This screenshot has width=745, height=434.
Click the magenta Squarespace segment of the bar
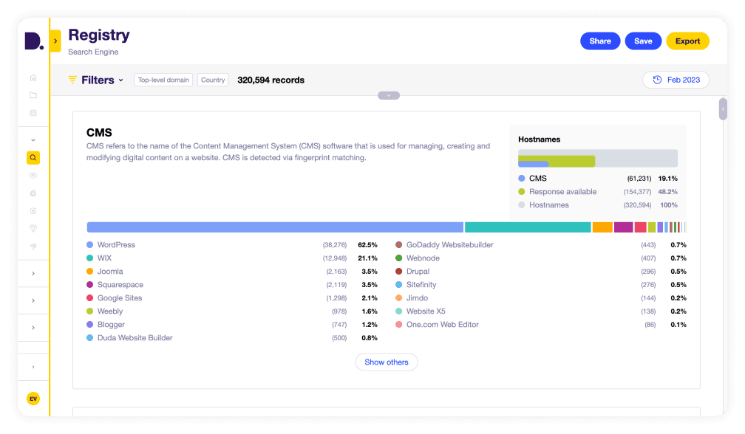[x=623, y=227]
